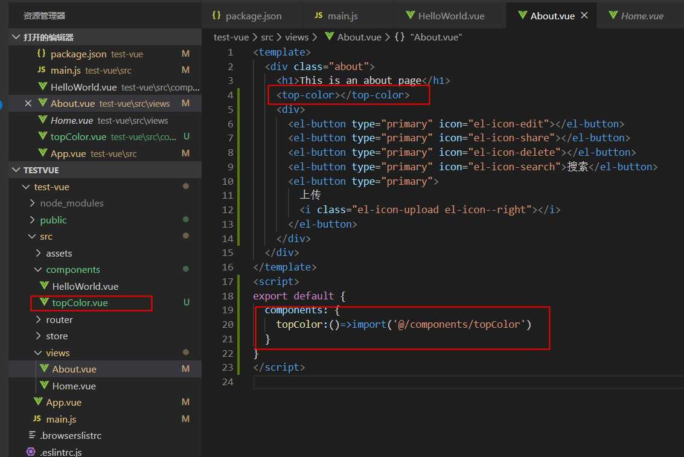Click the ESLint icon beside .eslintrc.js

click(x=31, y=452)
